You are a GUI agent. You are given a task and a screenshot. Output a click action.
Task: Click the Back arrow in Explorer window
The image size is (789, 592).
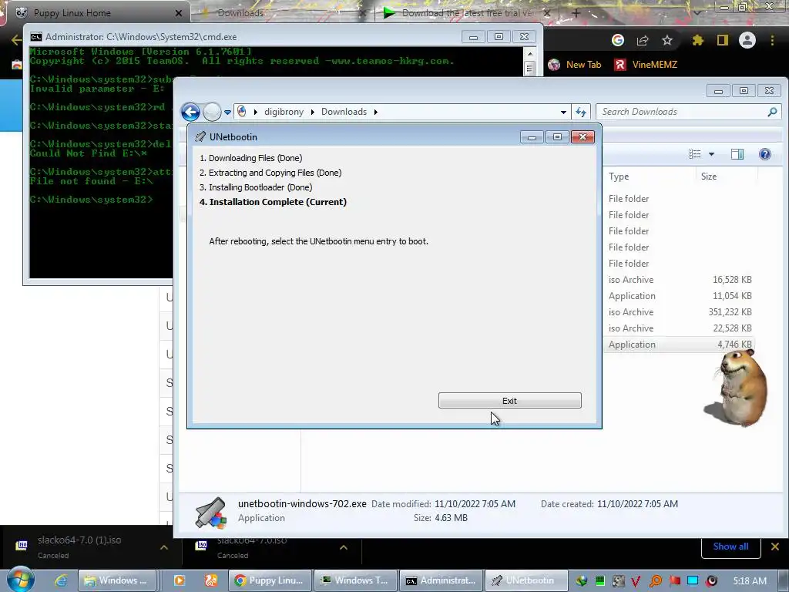pyautogui.click(x=191, y=112)
